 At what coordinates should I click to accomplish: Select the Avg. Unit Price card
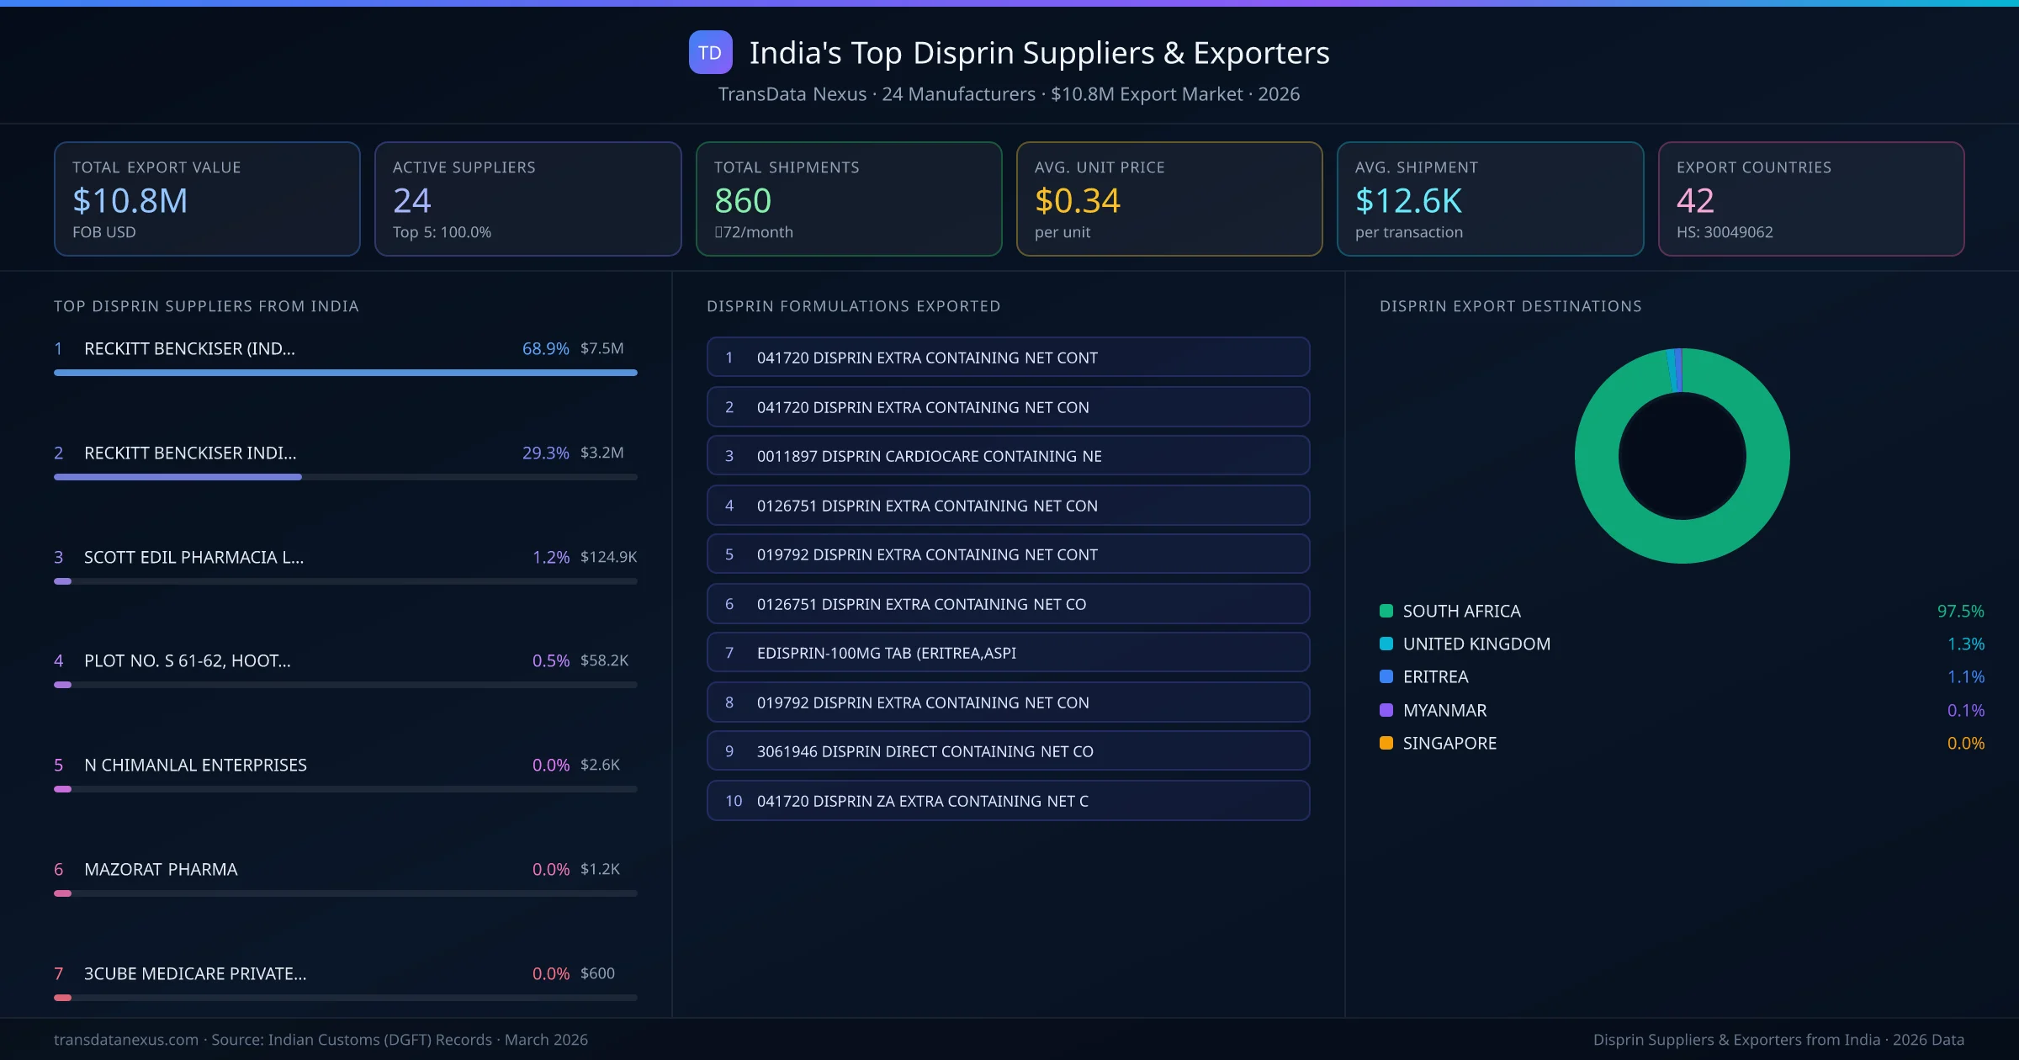(x=1169, y=199)
